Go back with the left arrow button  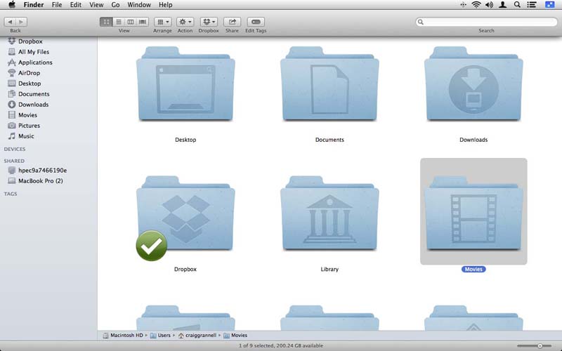[x=10, y=22]
